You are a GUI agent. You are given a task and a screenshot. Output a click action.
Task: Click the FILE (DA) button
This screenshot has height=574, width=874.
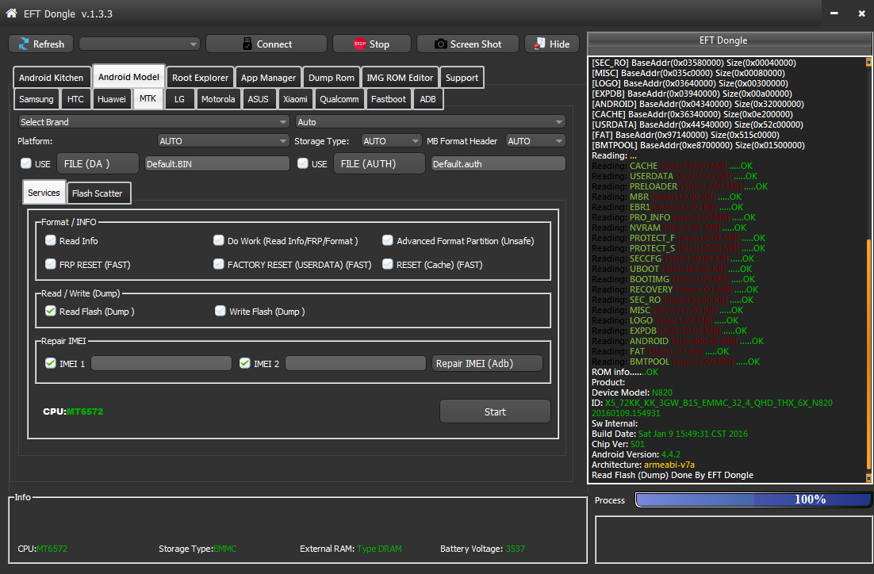(98, 164)
